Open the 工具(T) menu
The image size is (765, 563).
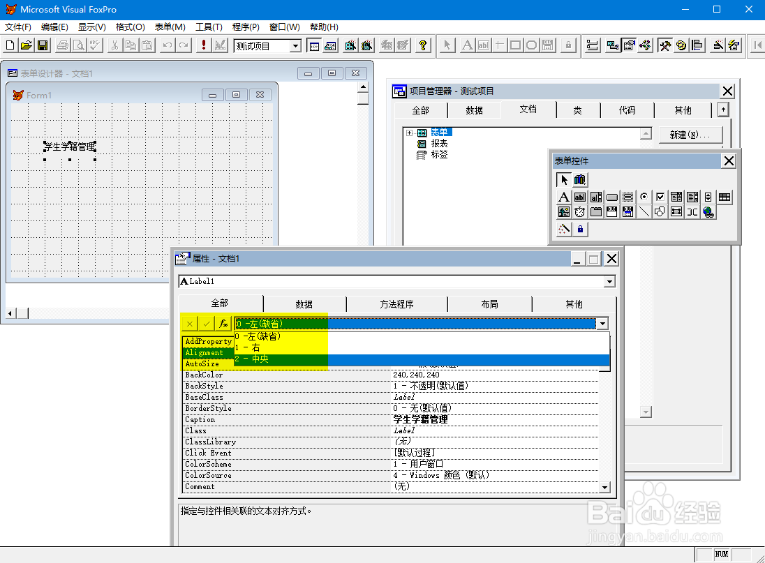[x=209, y=27]
